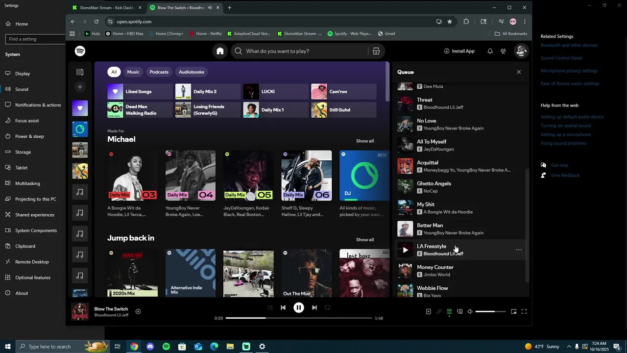Toggle the Queue view button
627x353 pixels.
449,311
